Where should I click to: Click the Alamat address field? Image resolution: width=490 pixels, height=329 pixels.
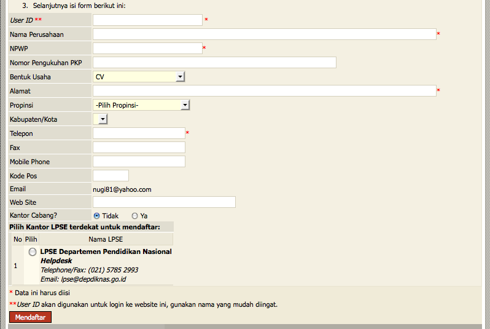point(264,91)
